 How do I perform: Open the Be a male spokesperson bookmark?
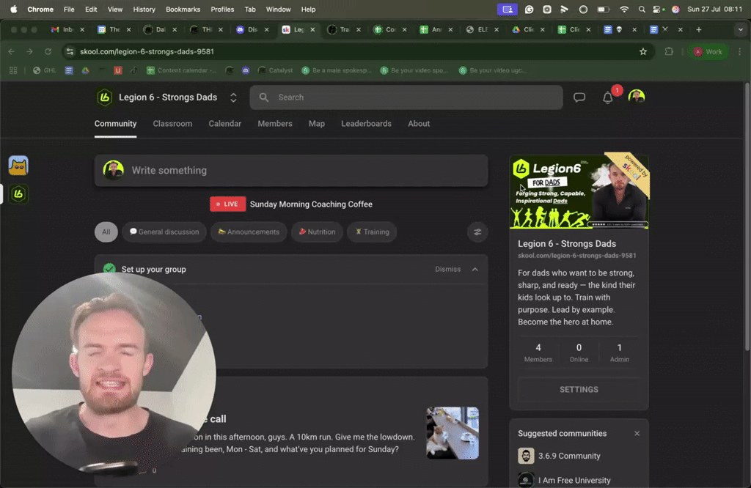tap(336, 70)
